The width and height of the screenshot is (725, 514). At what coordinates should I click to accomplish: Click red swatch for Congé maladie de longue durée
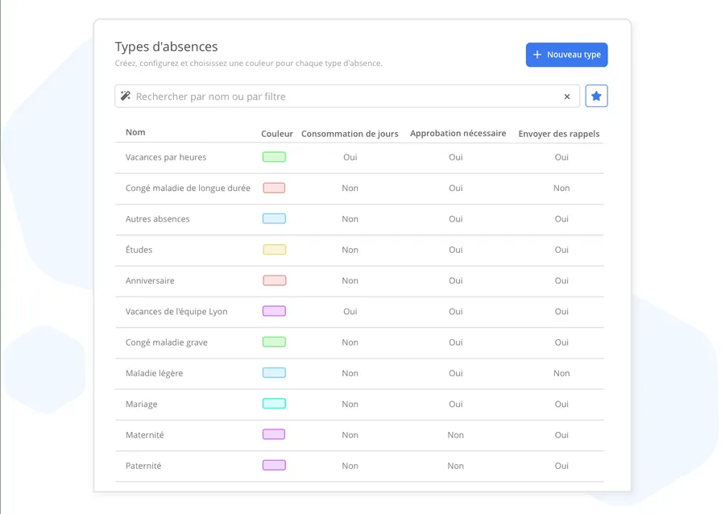pyautogui.click(x=274, y=188)
